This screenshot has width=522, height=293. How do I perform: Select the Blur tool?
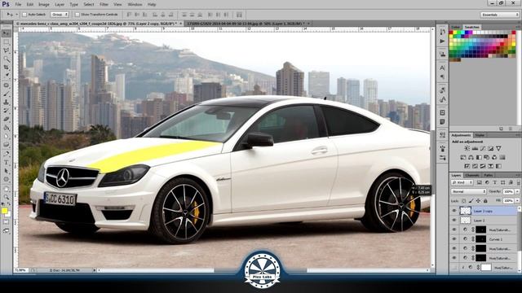coord(7,136)
